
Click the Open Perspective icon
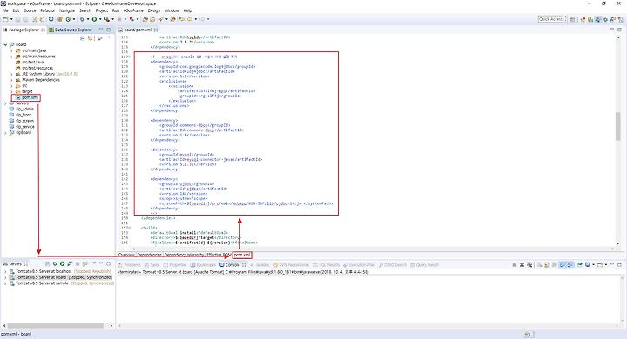click(x=573, y=19)
